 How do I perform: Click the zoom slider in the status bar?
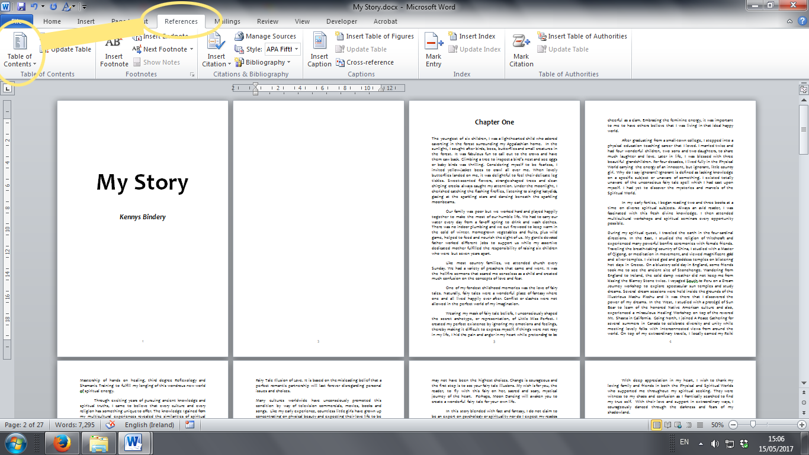tap(752, 425)
